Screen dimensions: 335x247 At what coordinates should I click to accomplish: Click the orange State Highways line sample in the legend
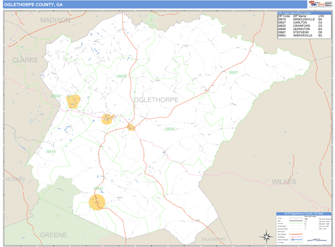pyautogui.click(x=296, y=234)
